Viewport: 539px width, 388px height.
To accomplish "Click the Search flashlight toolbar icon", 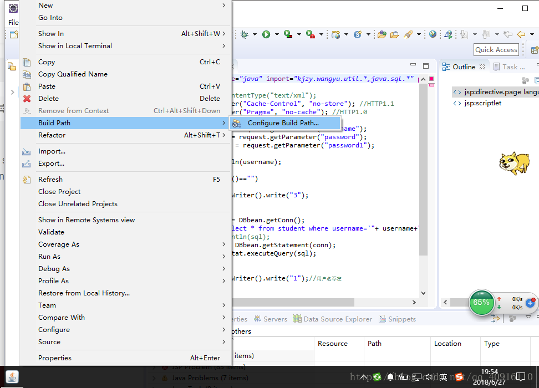I will coord(408,34).
